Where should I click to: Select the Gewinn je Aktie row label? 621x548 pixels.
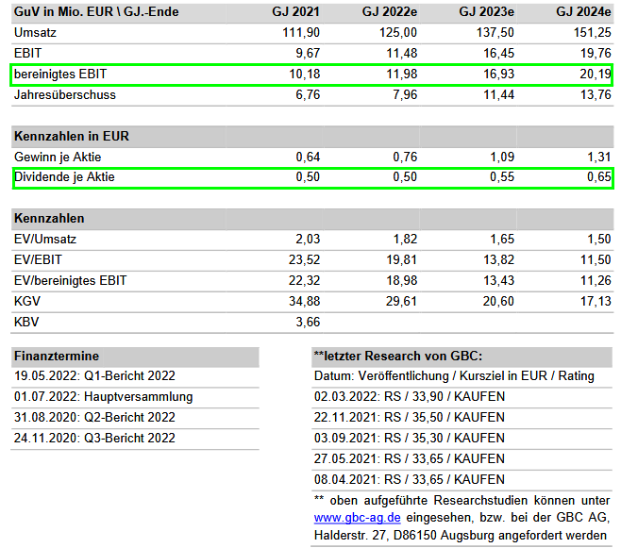pyautogui.click(x=58, y=157)
